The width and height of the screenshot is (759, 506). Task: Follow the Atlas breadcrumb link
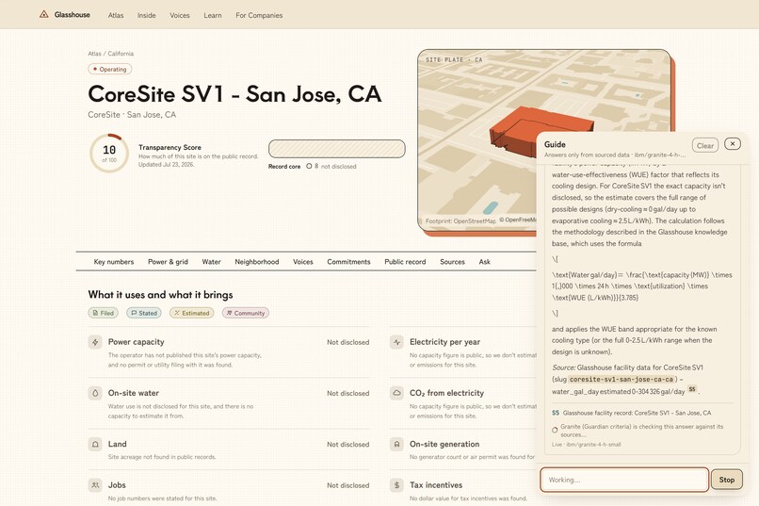[94, 54]
